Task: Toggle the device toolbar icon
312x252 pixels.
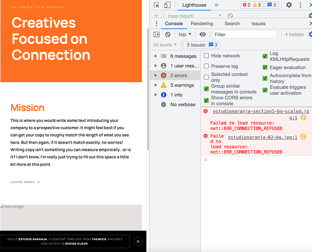Action: [x=167, y=5]
